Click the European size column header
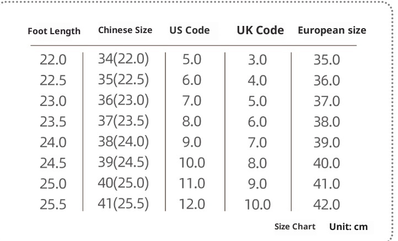Screen dimensions: 398x241 tap(332, 30)
